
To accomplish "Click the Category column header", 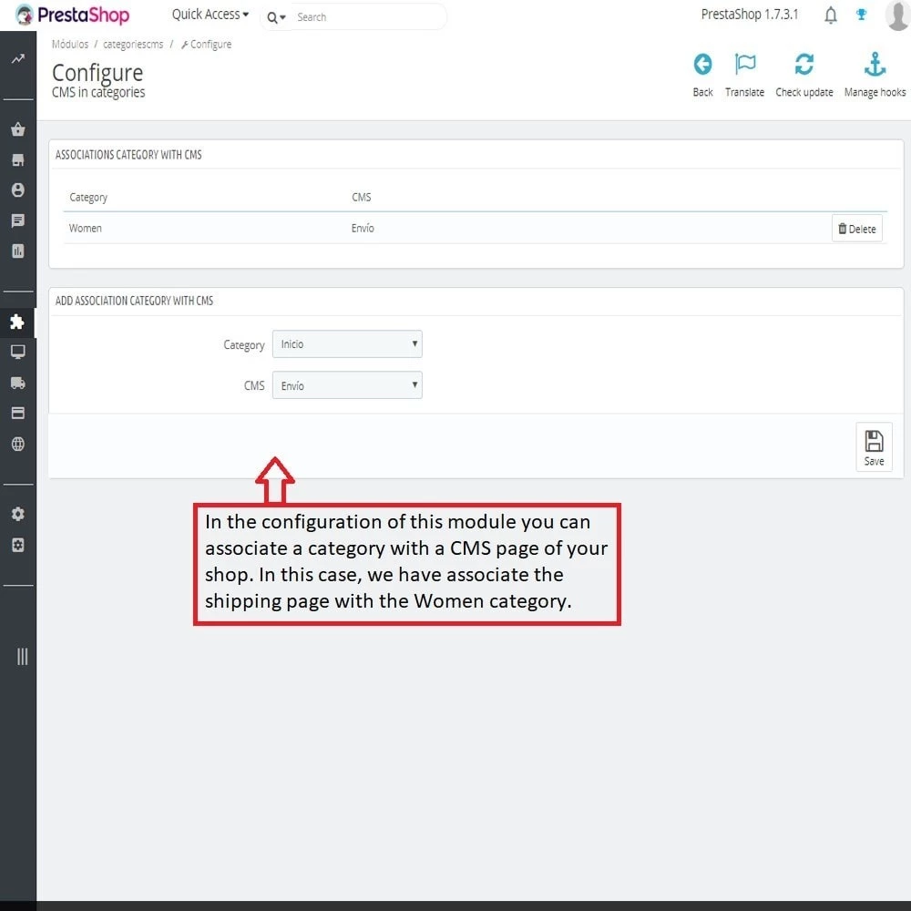I will pos(88,197).
